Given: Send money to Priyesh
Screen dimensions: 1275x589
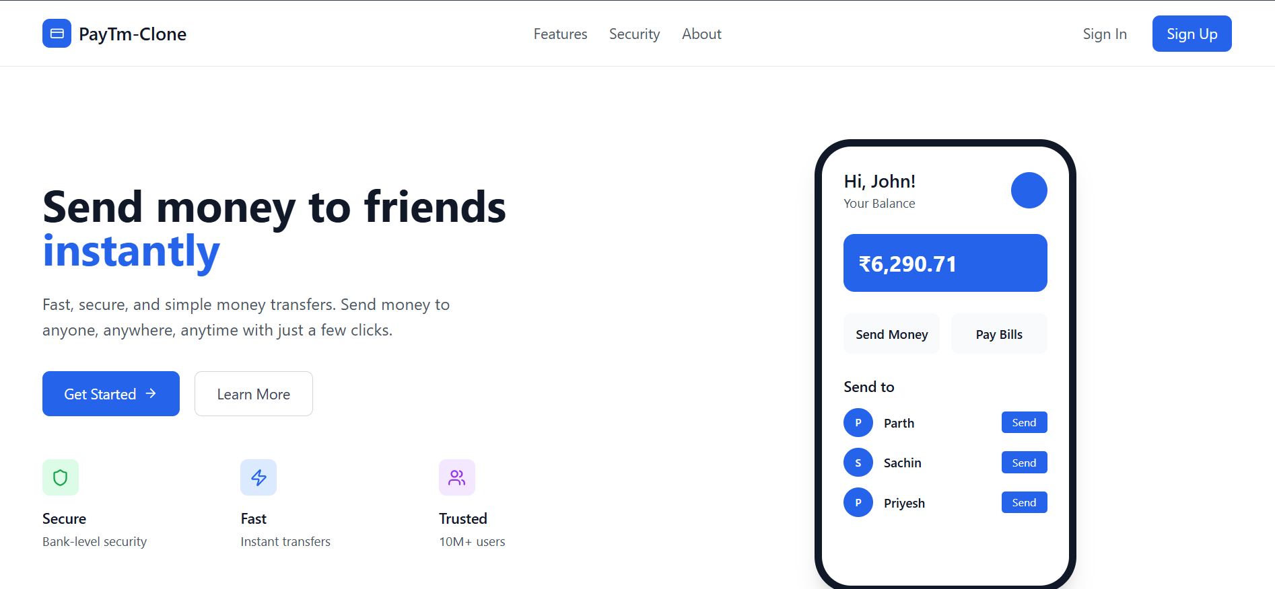Looking at the screenshot, I should tap(1024, 502).
